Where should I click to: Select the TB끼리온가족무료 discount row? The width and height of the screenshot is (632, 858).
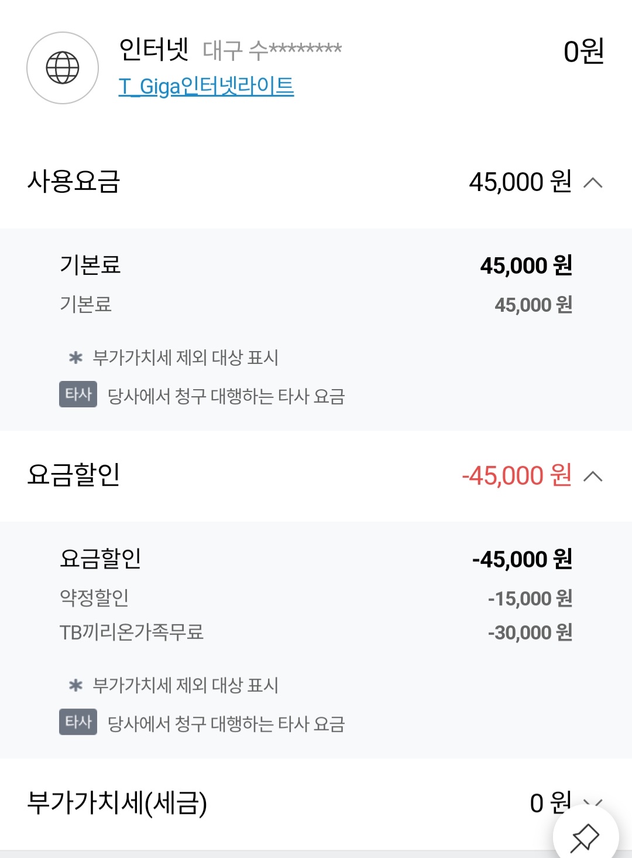pos(132,632)
